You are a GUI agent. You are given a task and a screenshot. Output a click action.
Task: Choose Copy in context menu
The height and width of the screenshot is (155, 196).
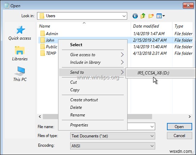coord(93,90)
